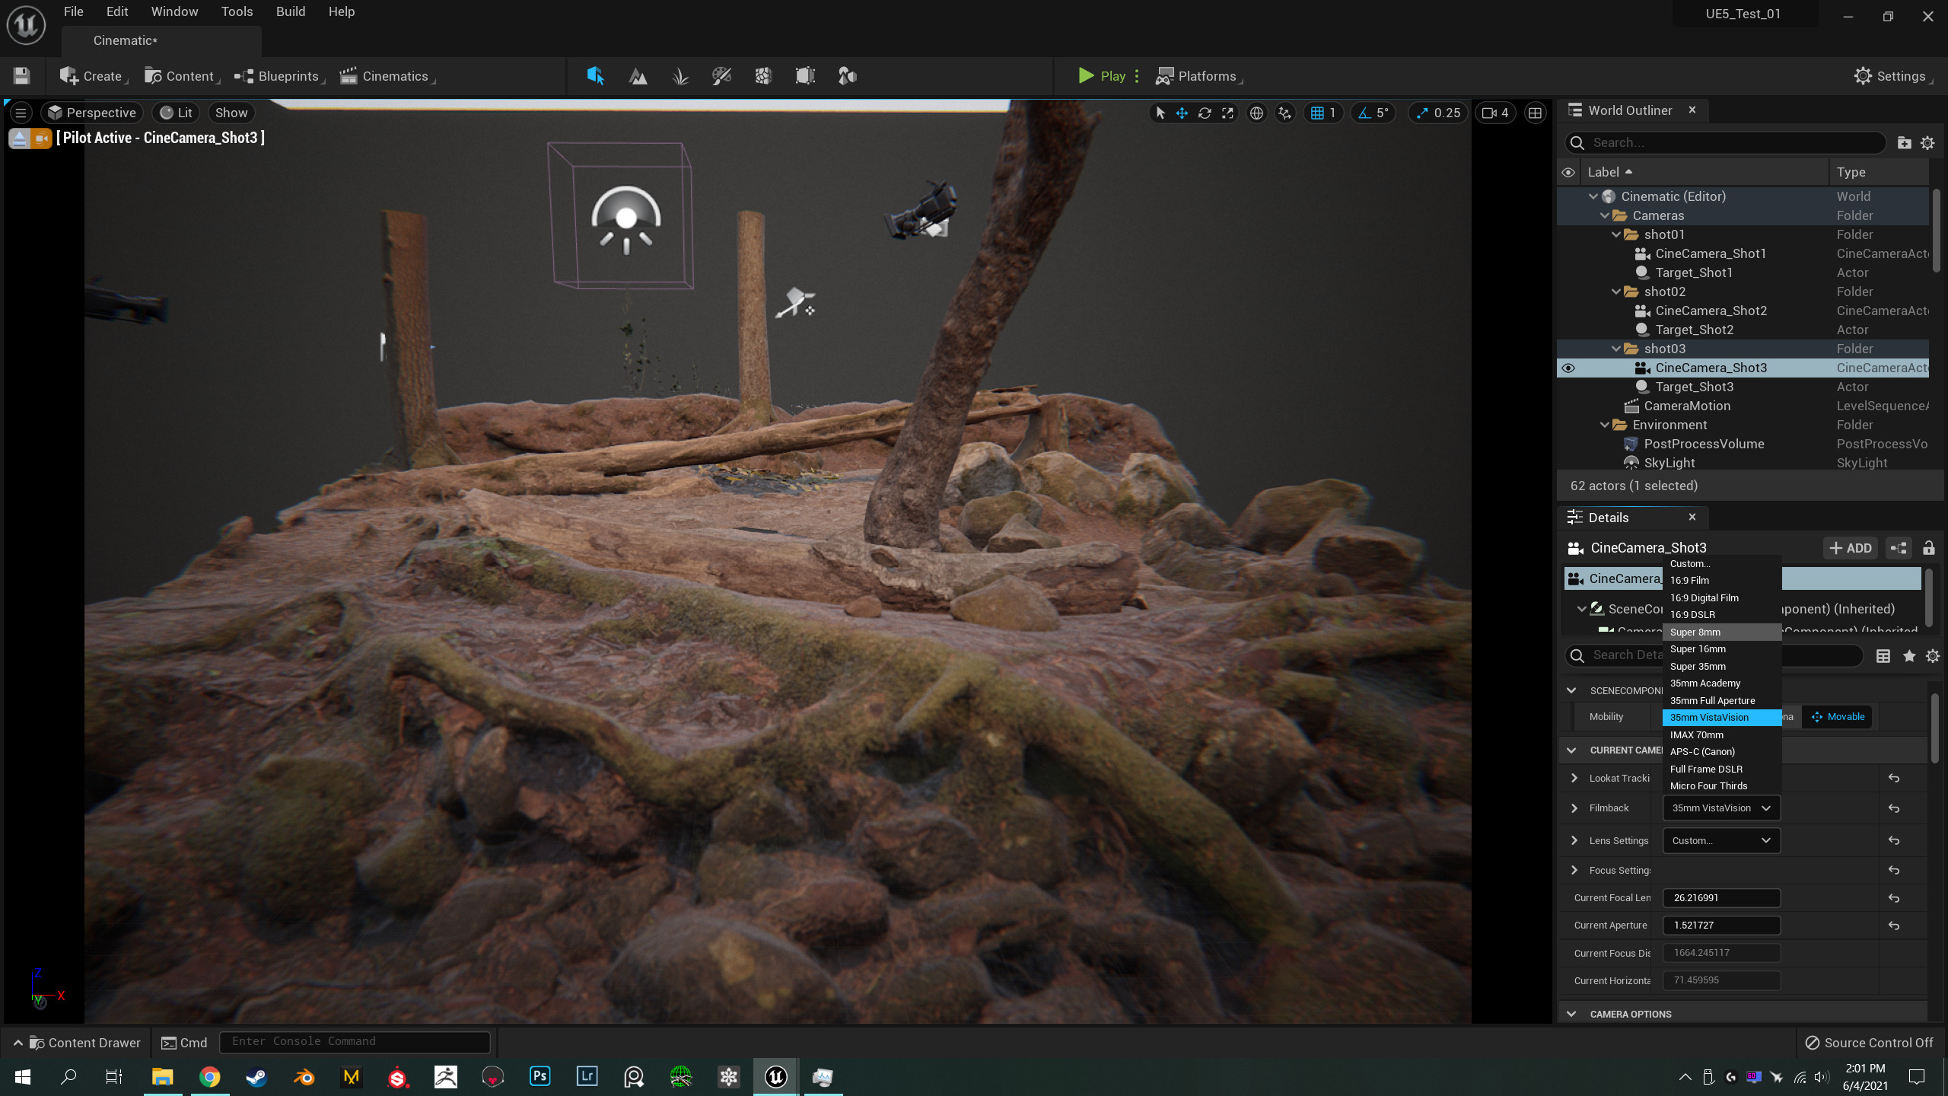Viewport: 1948px width, 1096px height.
Task: Click the Current Aperture value field
Action: (x=1721, y=925)
